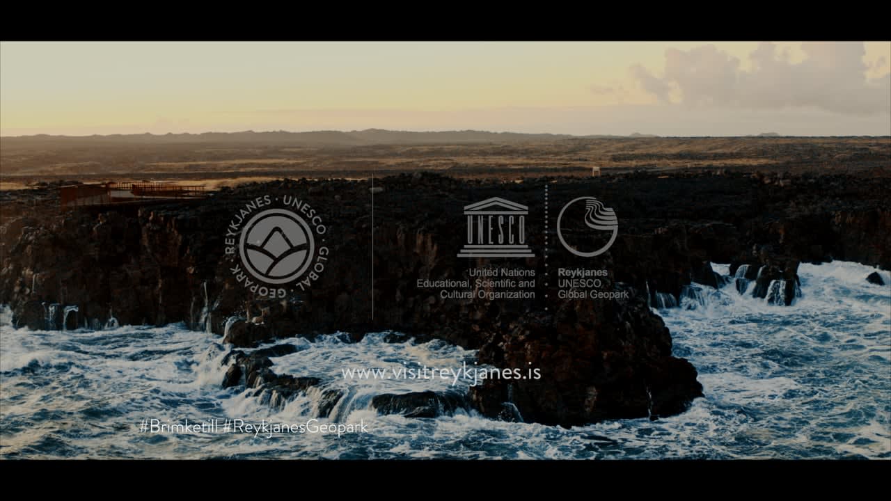Open the www.visitreykjanes.is link
Viewport: 891px width, 501px height.
pos(441,373)
